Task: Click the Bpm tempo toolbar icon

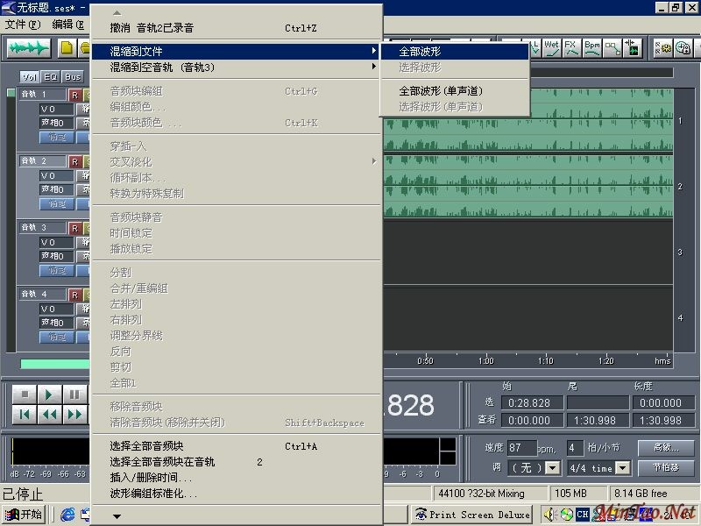Action: [x=592, y=46]
